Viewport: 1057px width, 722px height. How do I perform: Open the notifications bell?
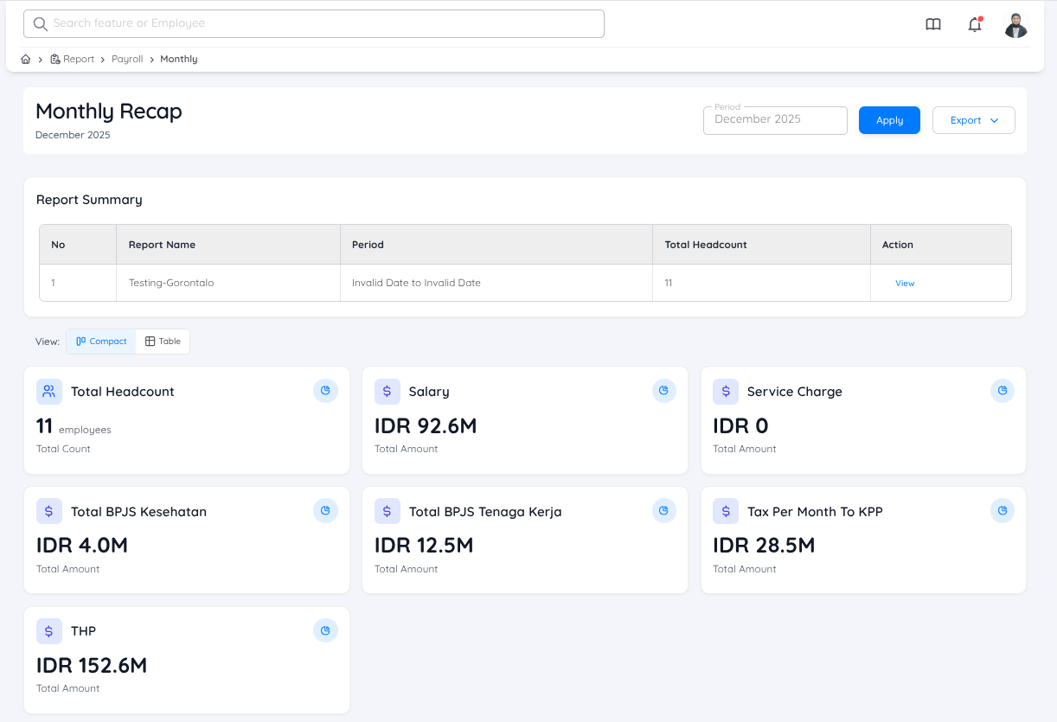pos(975,24)
